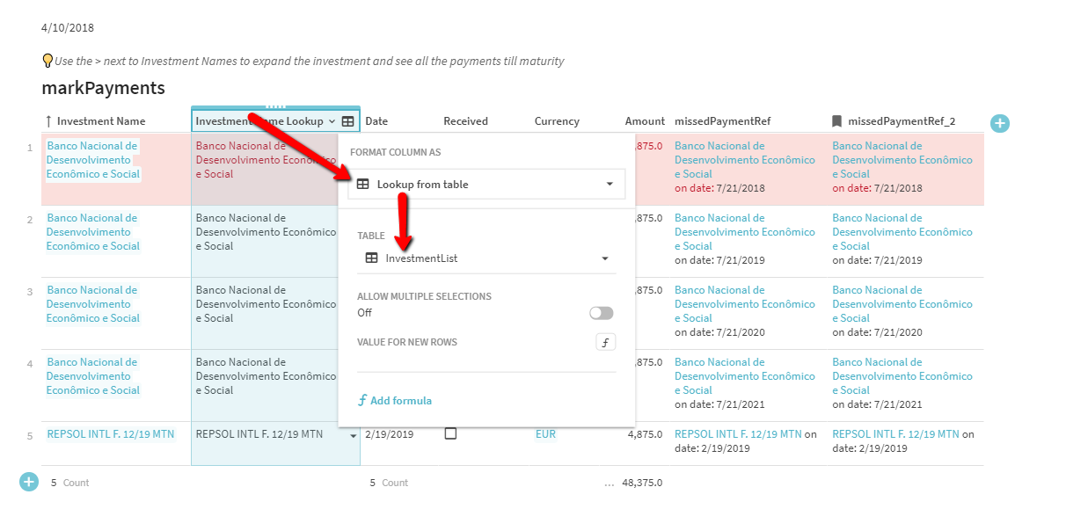Click the tip text about expanding investments
Screen dimensions: 1066x509
click(x=310, y=62)
